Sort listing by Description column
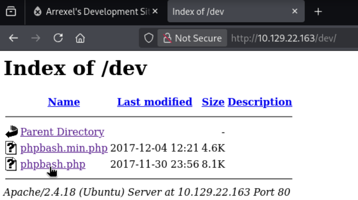The height and width of the screenshot is (200, 358). [x=260, y=102]
